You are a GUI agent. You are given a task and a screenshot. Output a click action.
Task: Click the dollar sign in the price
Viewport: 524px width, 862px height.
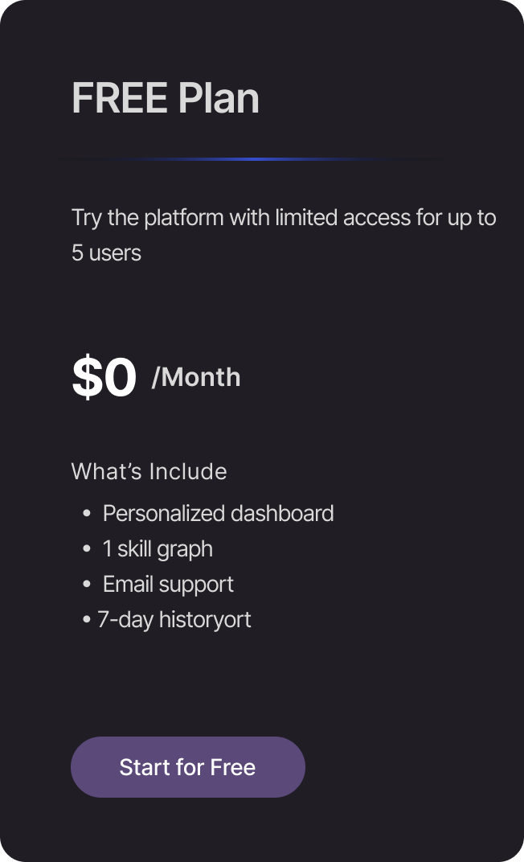(x=85, y=377)
